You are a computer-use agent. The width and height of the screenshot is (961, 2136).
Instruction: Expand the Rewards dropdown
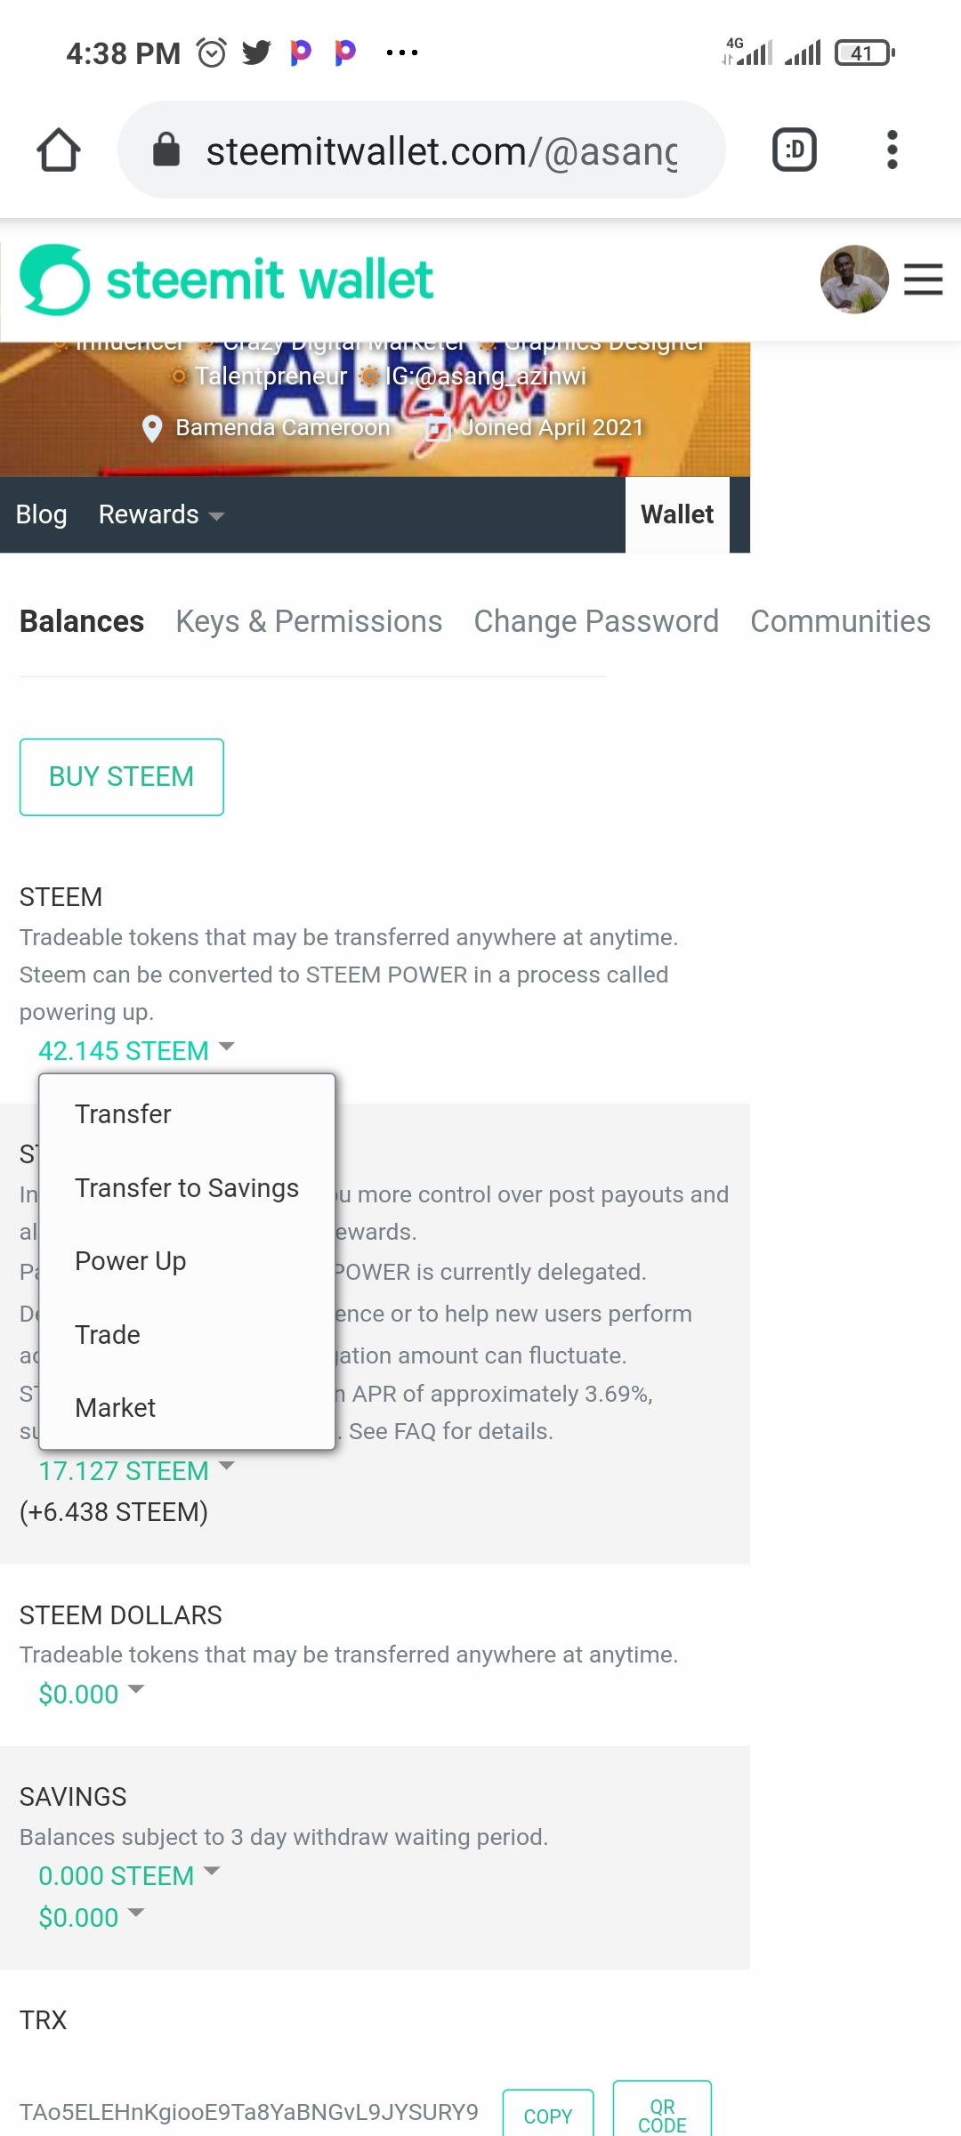pyautogui.click(x=160, y=514)
